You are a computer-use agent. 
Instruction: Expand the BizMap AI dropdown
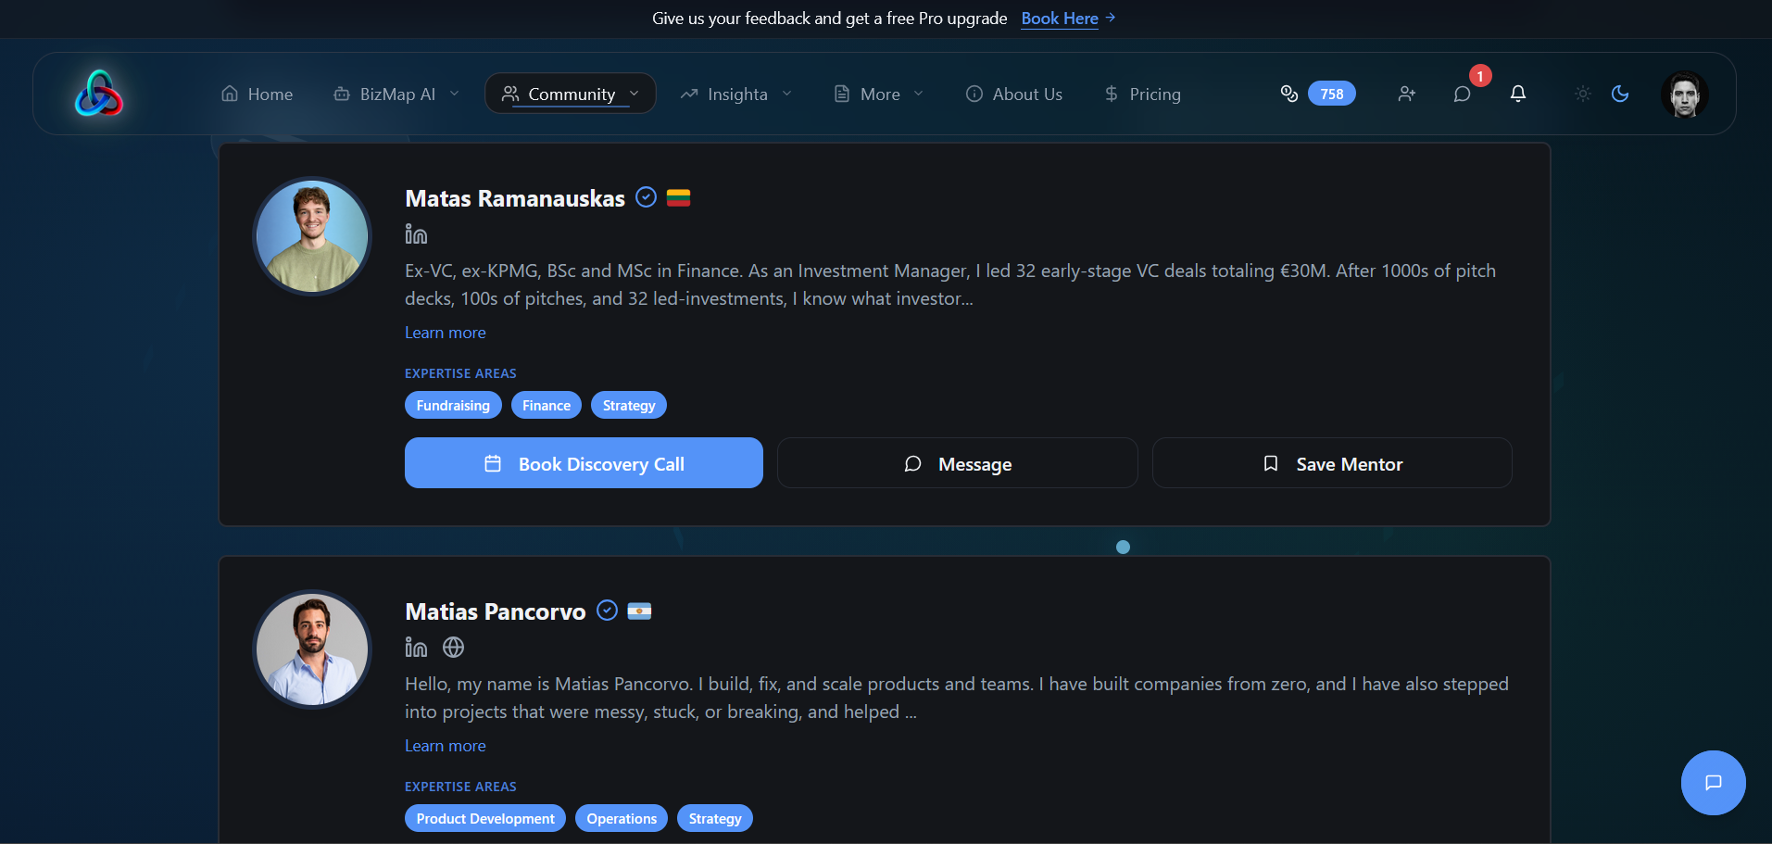(396, 94)
